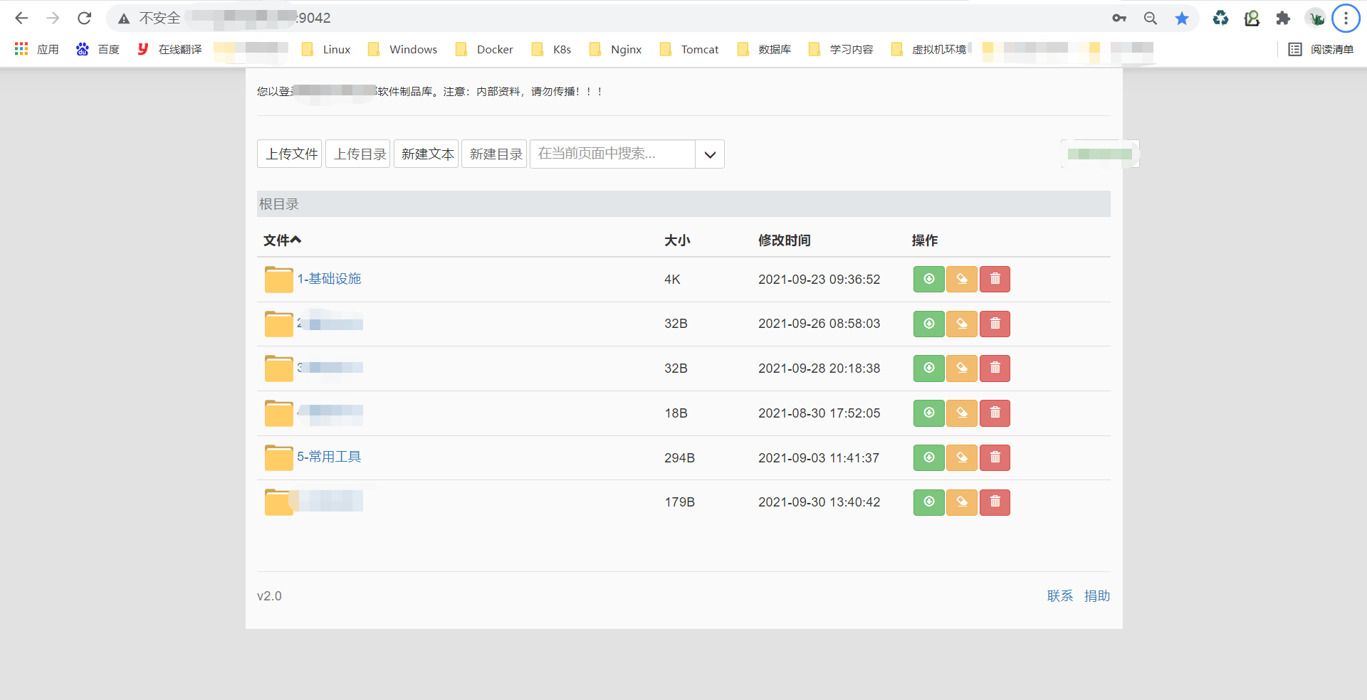Download the last folder in the list
The height and width of the screenshot is (700, 1367).
click(928, 502)
